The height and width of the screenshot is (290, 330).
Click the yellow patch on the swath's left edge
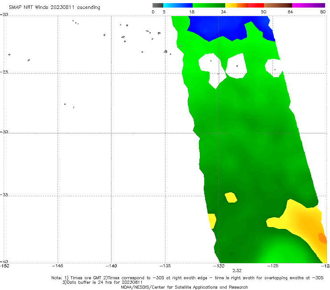[212, 221]
